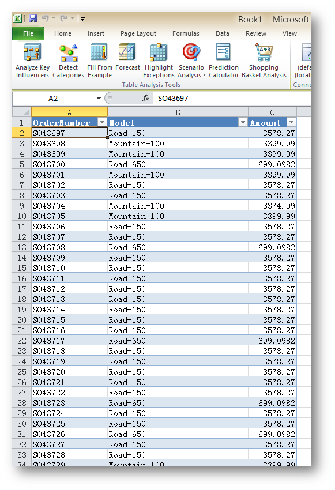
Task: Select row 5 header
Action: point(22,164)
